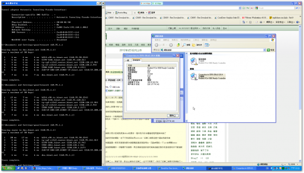Open Edit (編輯) menu in Network Connections

click(x=166, y=40)
